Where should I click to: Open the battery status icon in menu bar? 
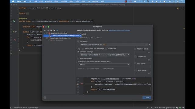[165, 2]
